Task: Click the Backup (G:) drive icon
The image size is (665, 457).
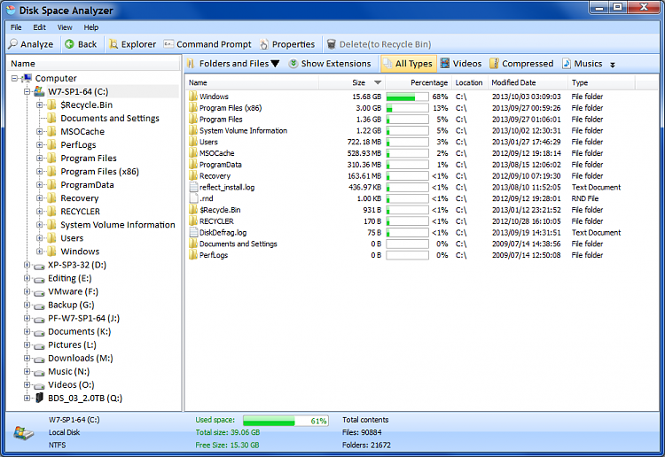Action: coord(39,306)
